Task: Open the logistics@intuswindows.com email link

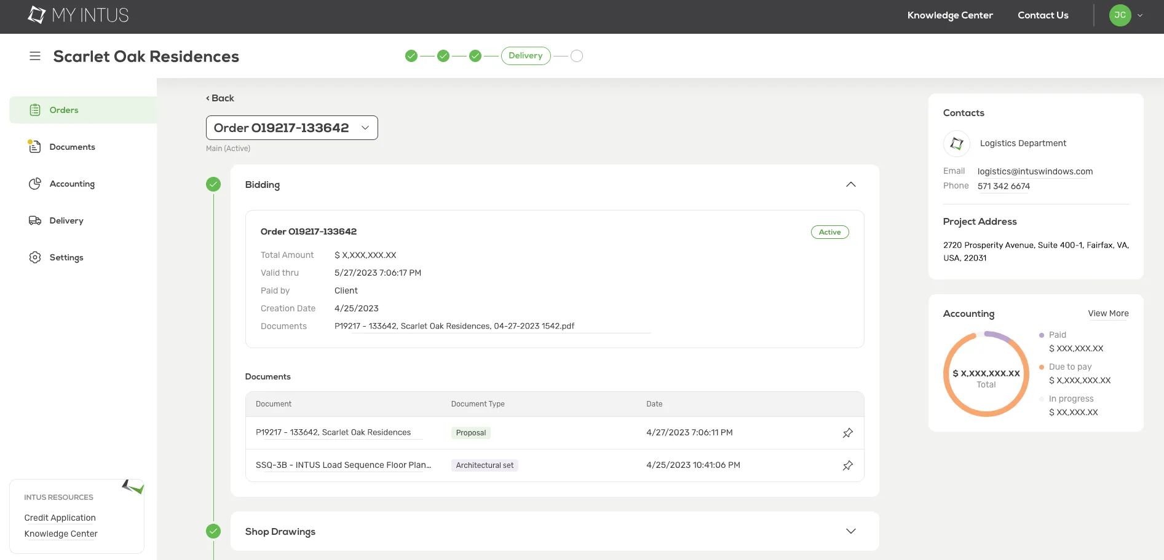Action: 1035,171
